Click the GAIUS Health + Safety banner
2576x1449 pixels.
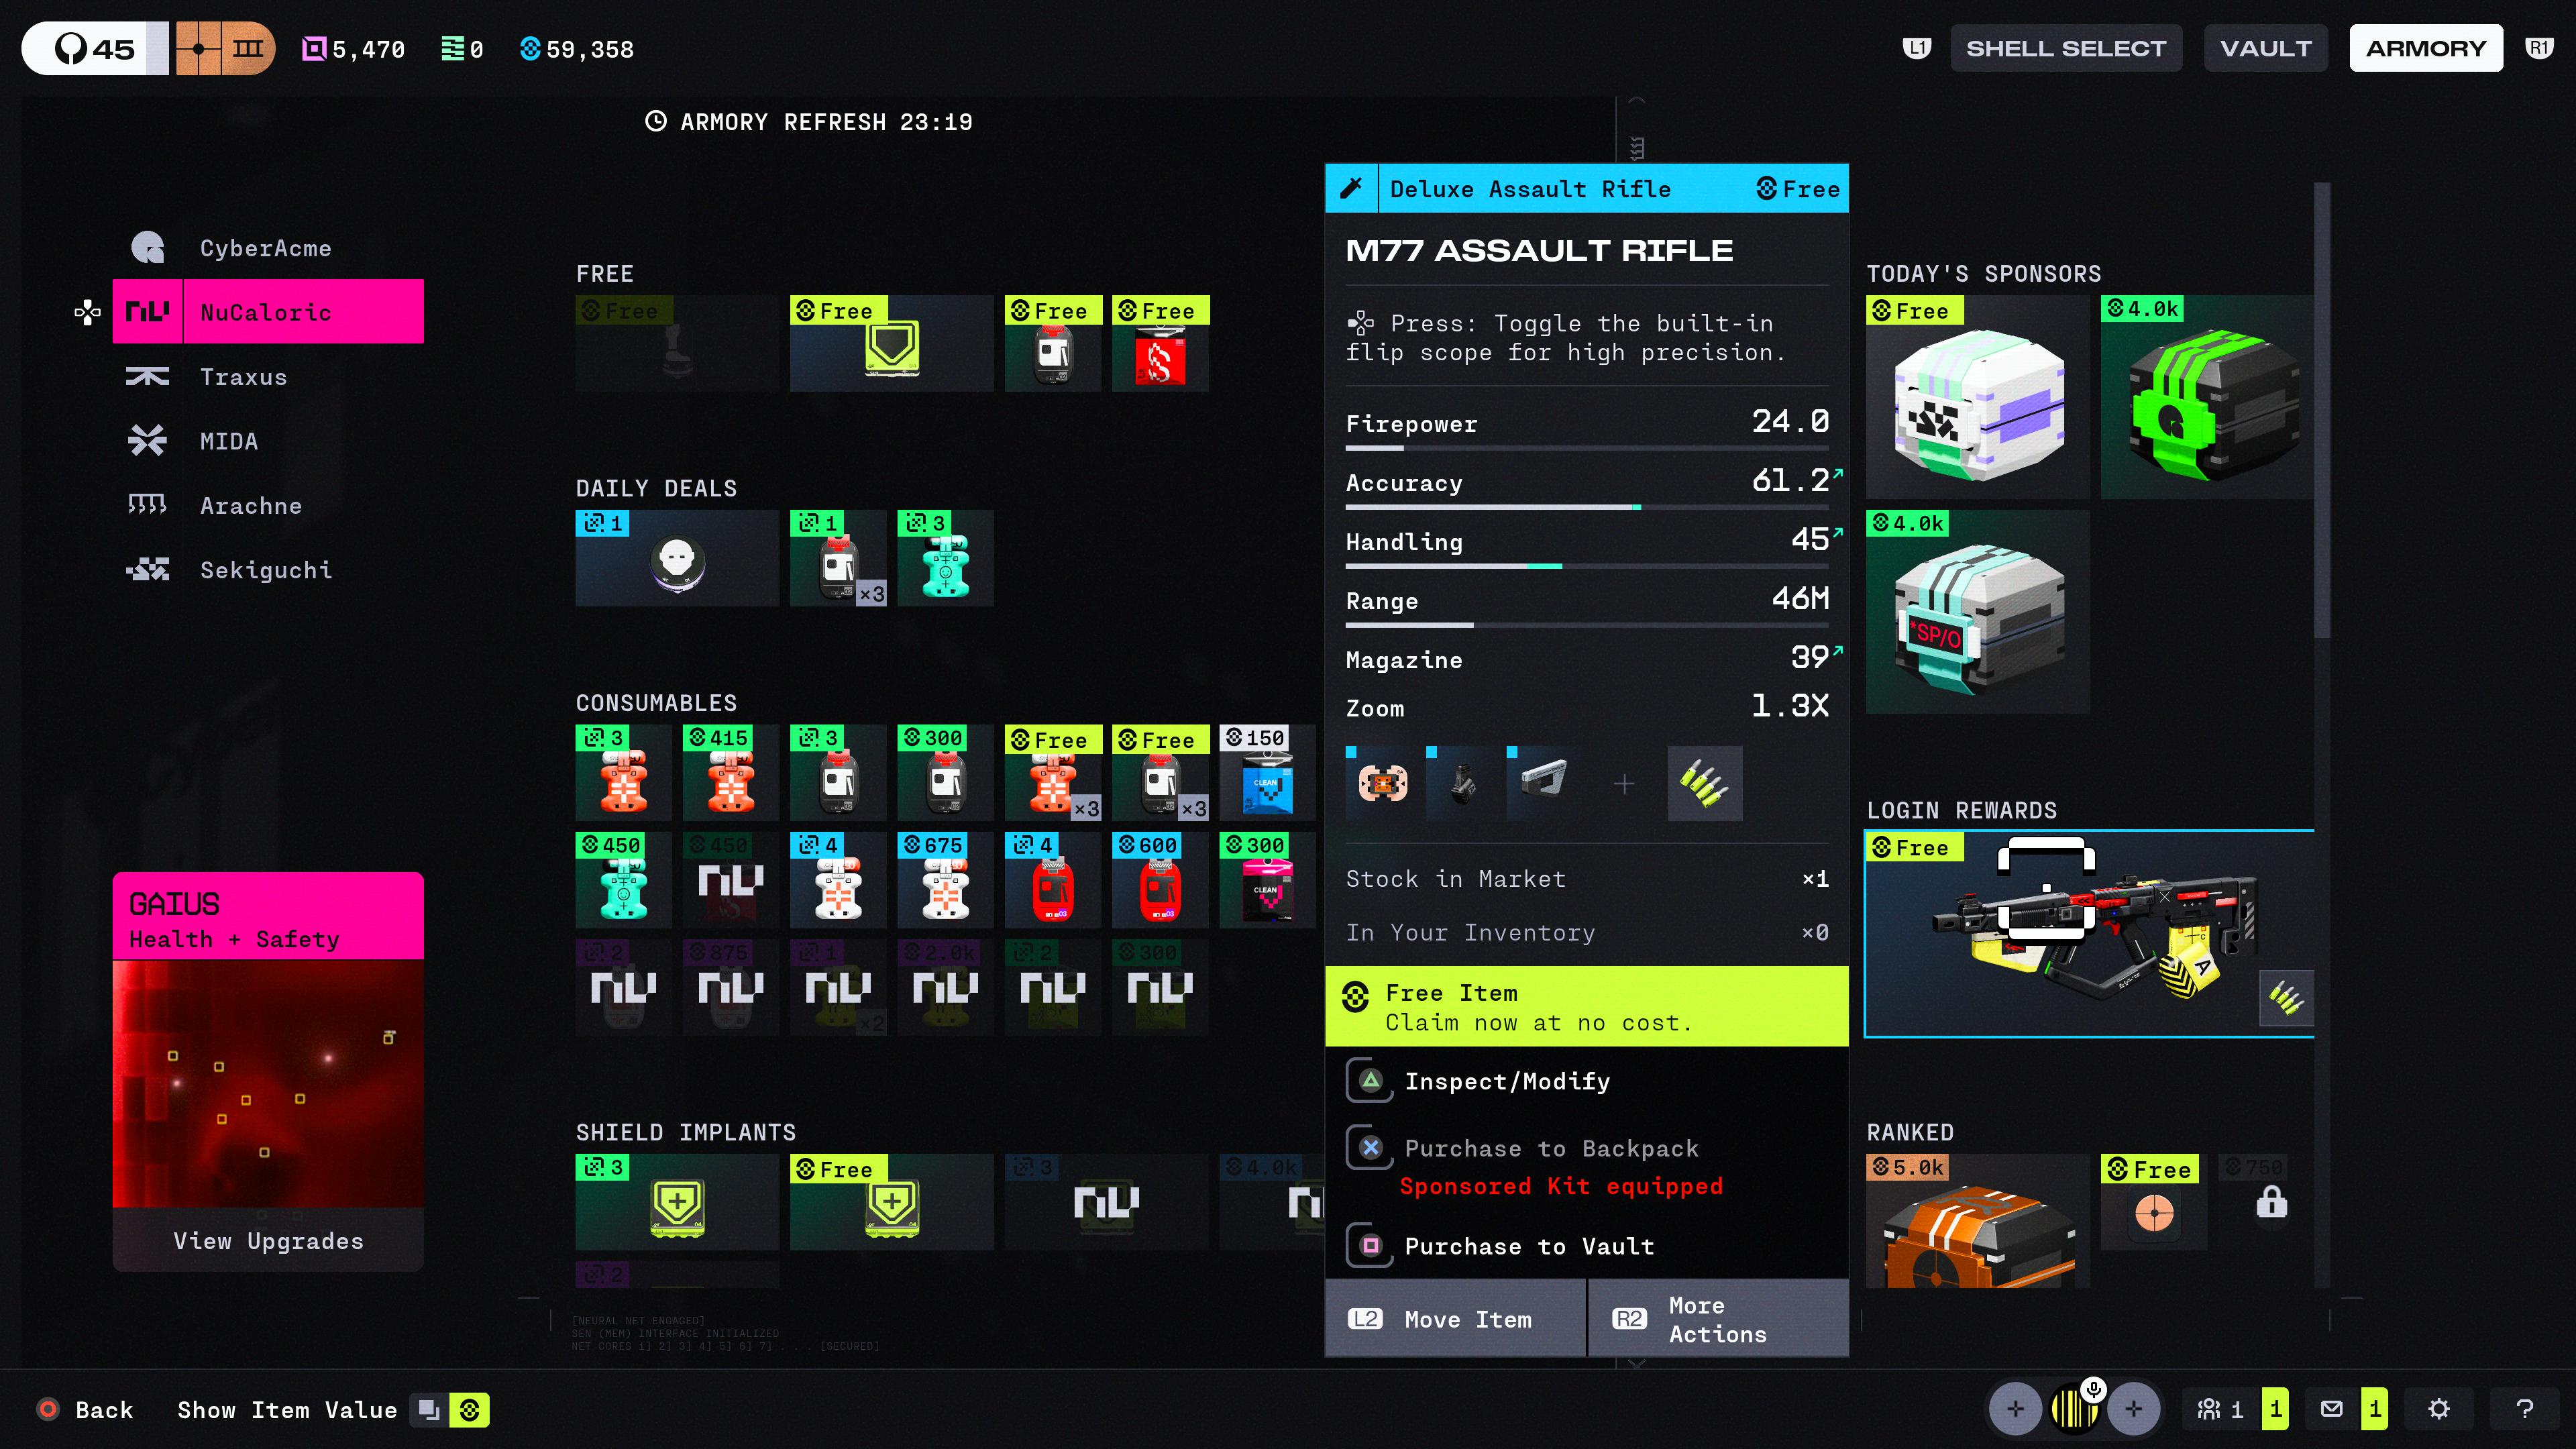[x=268, y=916]
